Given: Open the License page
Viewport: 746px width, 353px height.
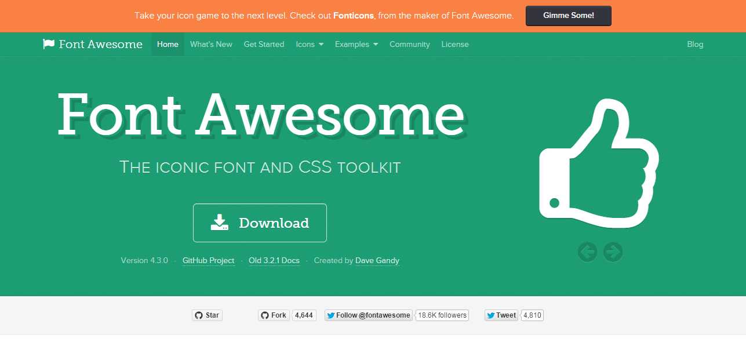Looking at the screenshot, I should point(455,44).
